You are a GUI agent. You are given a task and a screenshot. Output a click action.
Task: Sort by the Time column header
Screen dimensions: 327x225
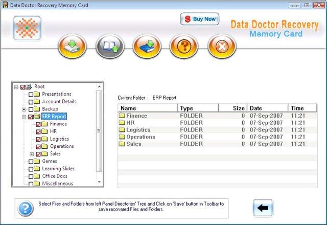pos(302,108)
